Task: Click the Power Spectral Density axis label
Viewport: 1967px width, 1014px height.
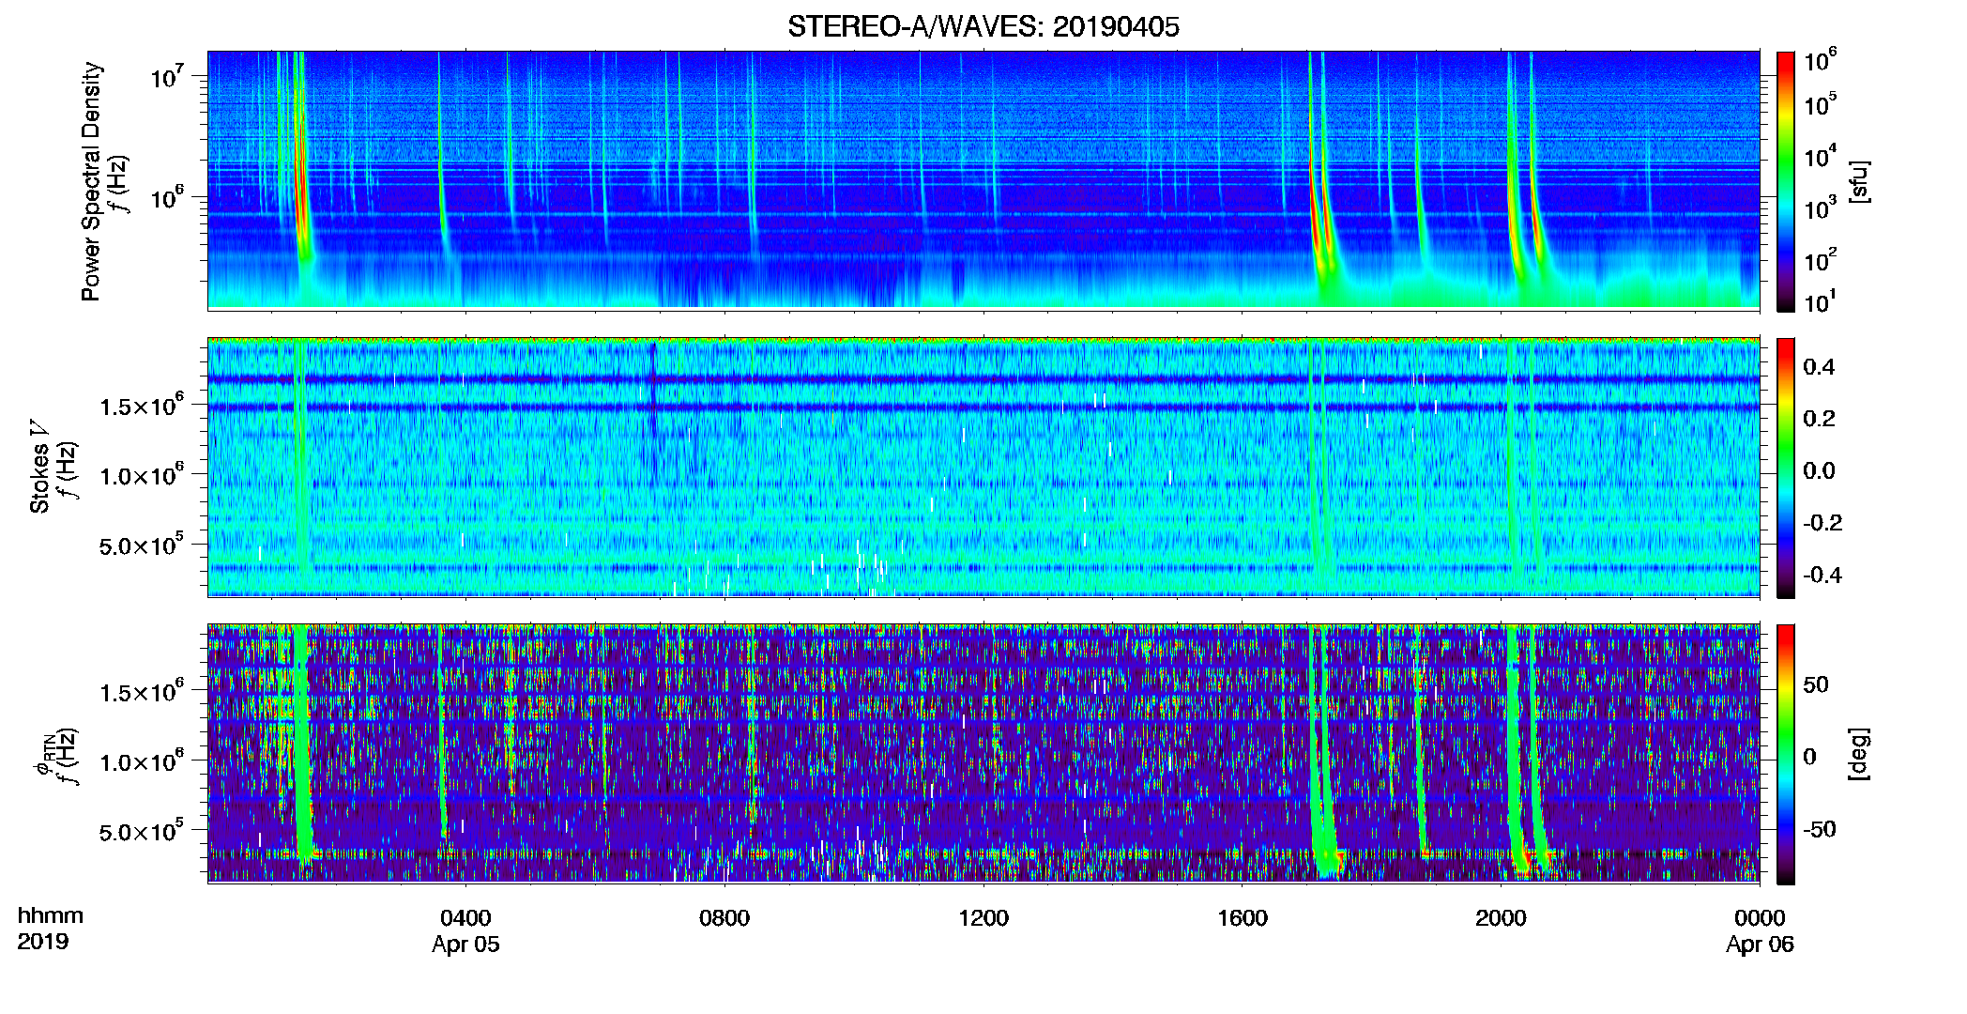Action: click(90, 181)
